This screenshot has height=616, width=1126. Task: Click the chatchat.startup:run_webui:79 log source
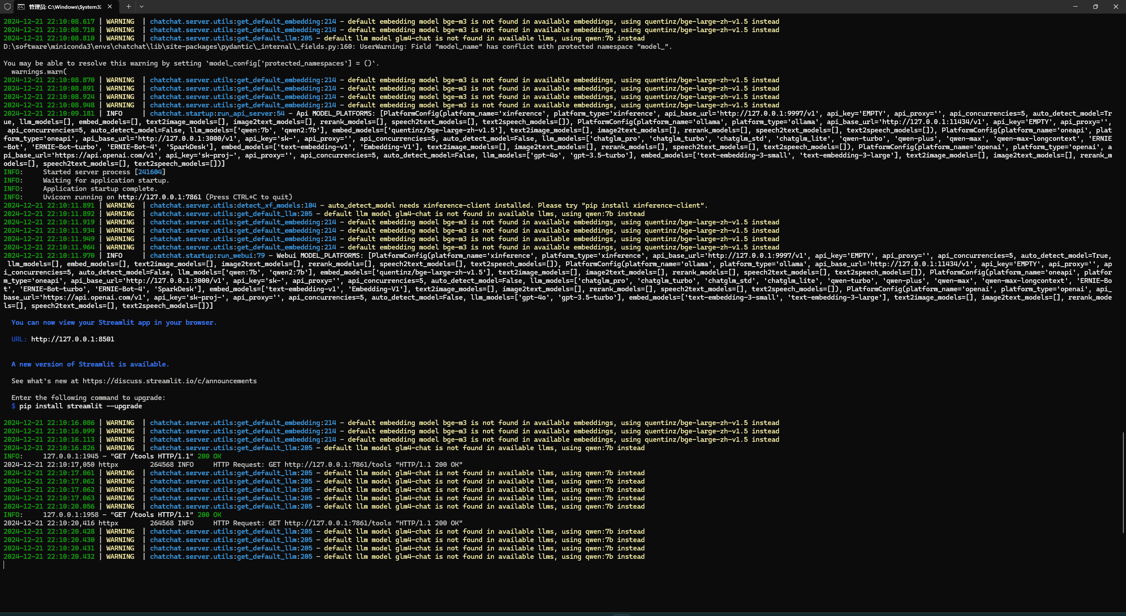coord(207,256)
